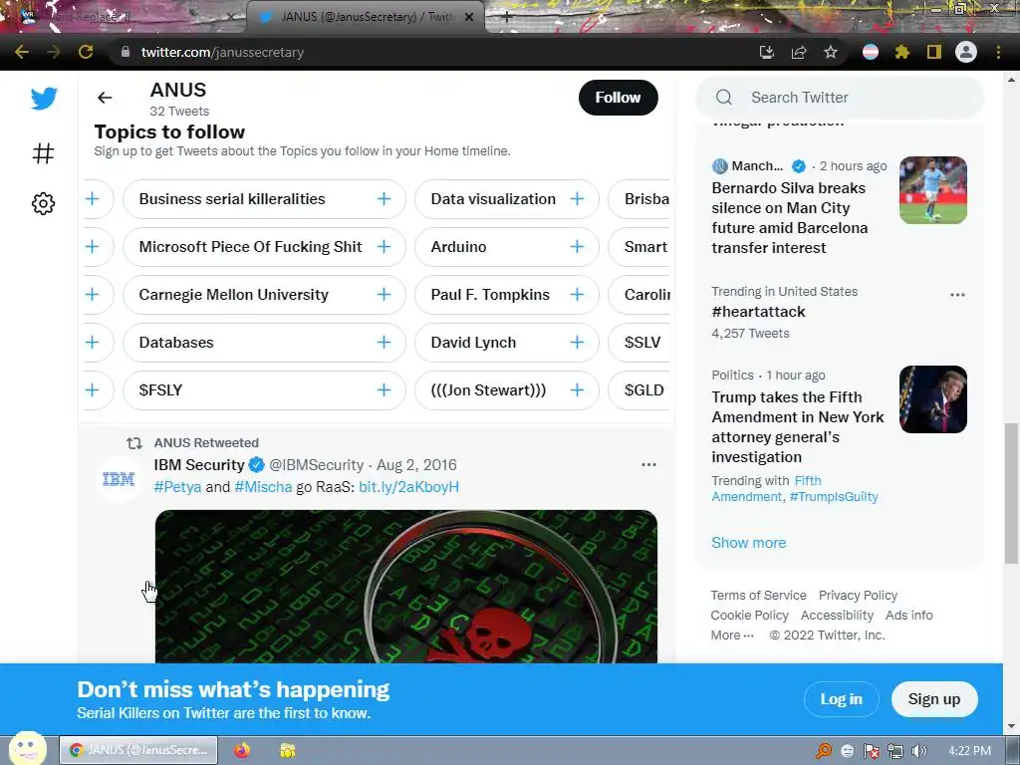1020x765 pixels.
Task: Click the Follow button
Action: point(618,98)
